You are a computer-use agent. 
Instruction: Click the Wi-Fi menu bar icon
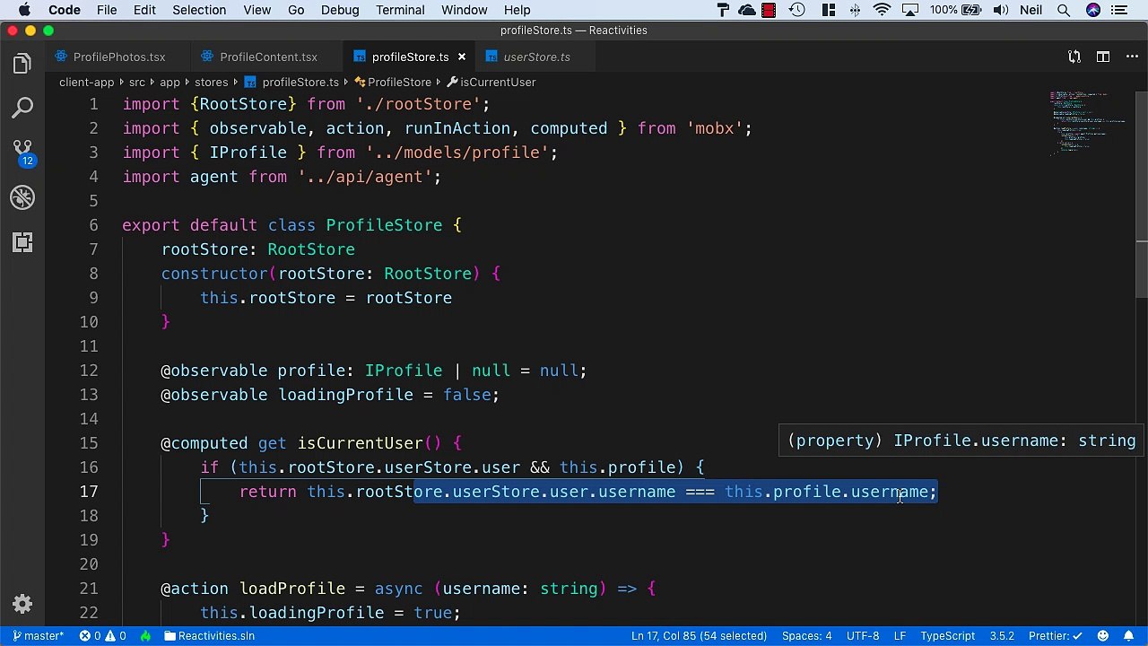[882, 10]
